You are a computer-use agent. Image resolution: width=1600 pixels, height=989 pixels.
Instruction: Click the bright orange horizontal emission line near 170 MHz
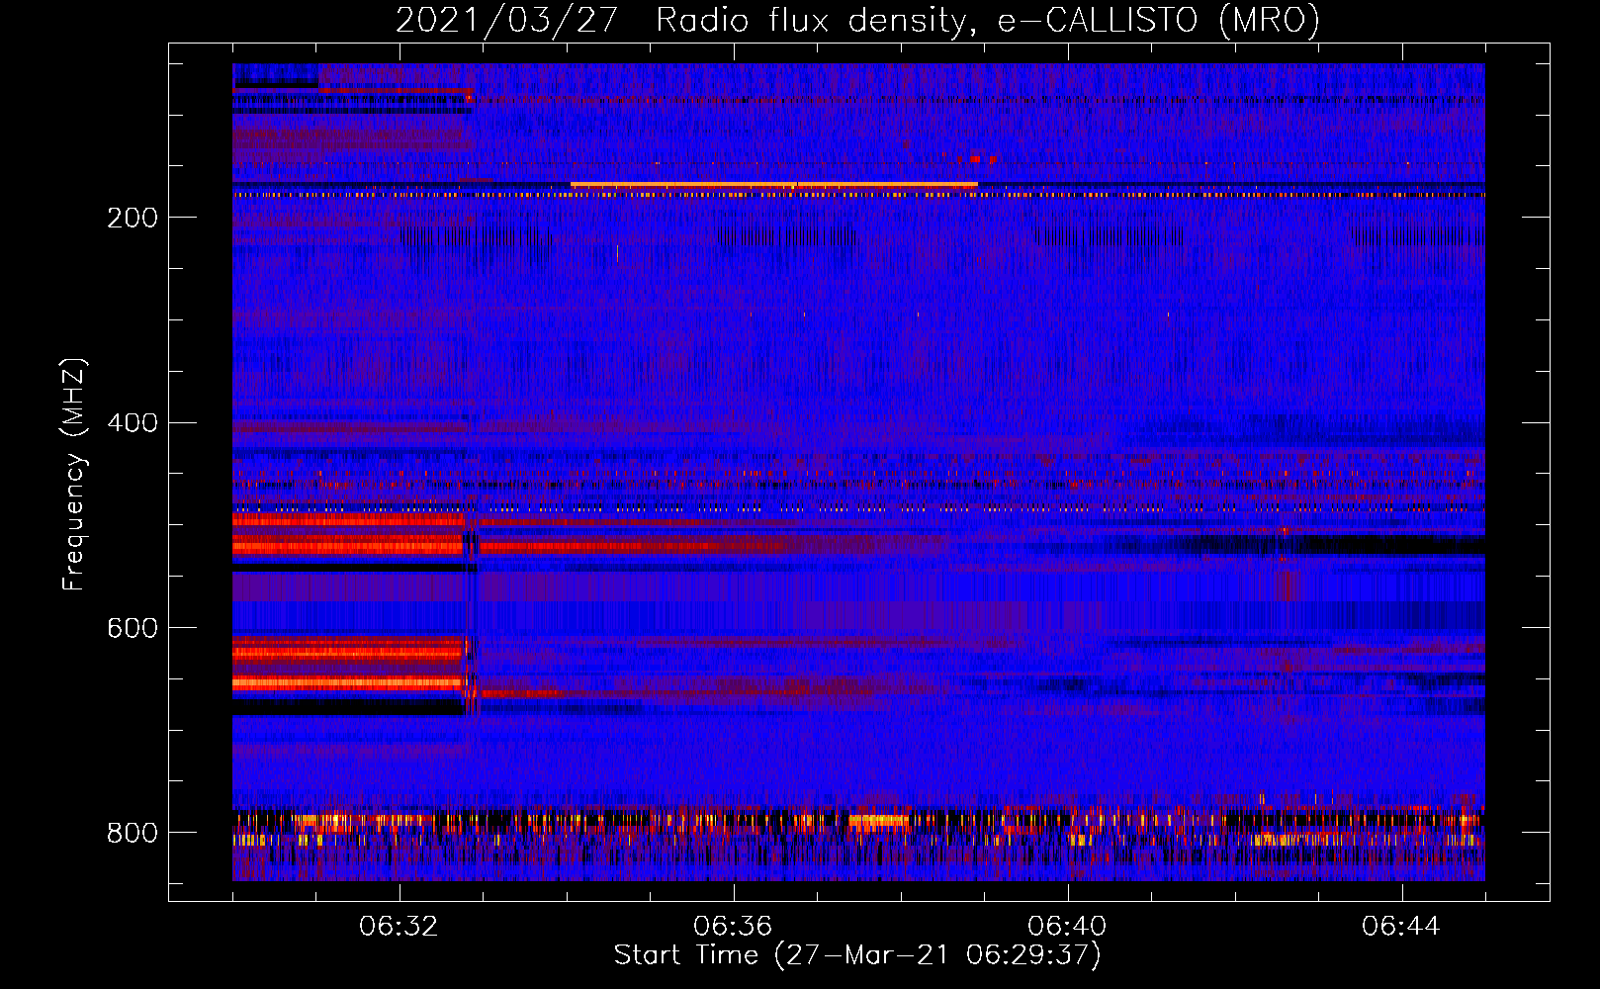774,185
